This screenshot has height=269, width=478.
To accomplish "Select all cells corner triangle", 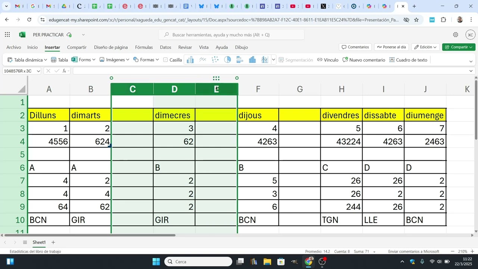I will tap(22, 89).
